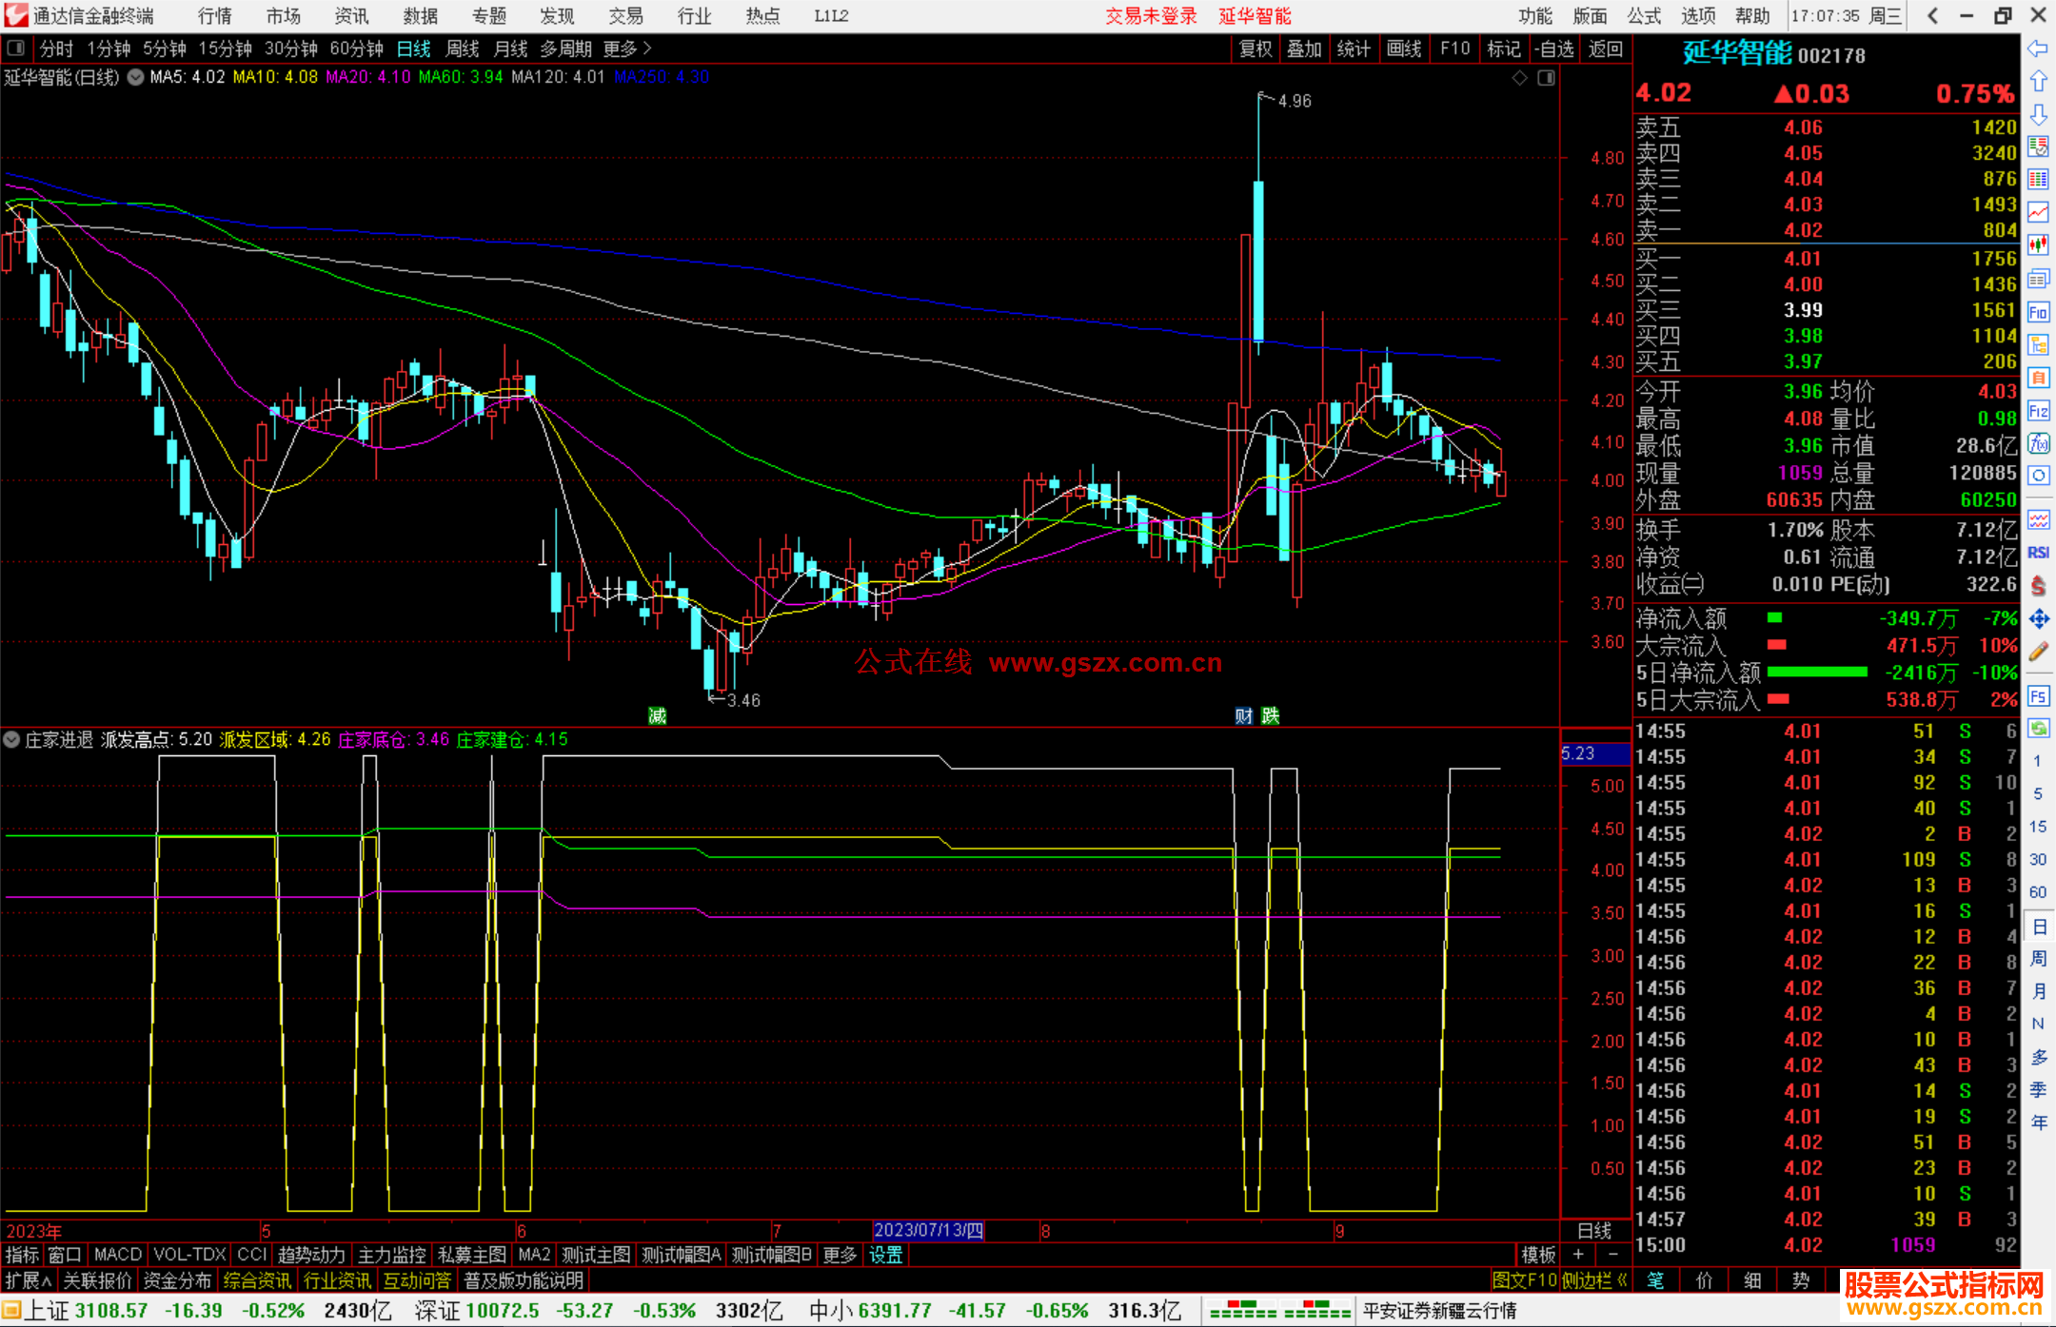Click the F10 icon in right sidebar
The width and height of the screenshot is (2056, 1327).
[x=2038, y=312]
